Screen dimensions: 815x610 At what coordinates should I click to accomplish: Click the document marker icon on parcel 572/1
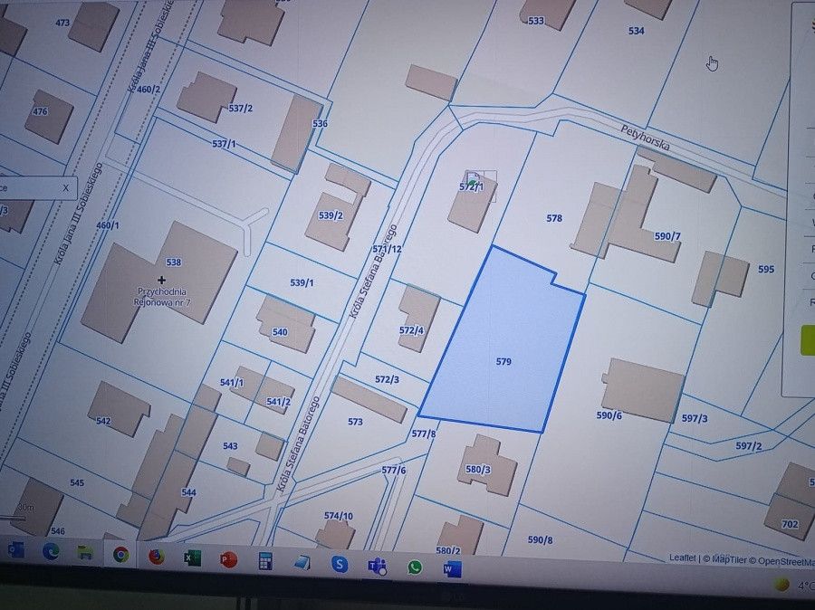click(473, 180)
